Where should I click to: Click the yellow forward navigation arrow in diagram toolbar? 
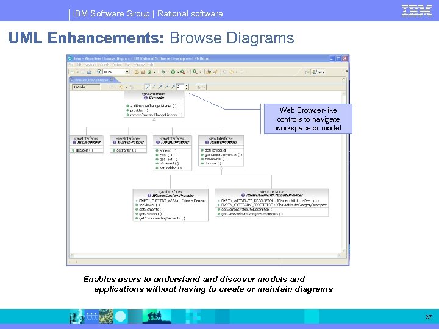click(x=121, y=87)
